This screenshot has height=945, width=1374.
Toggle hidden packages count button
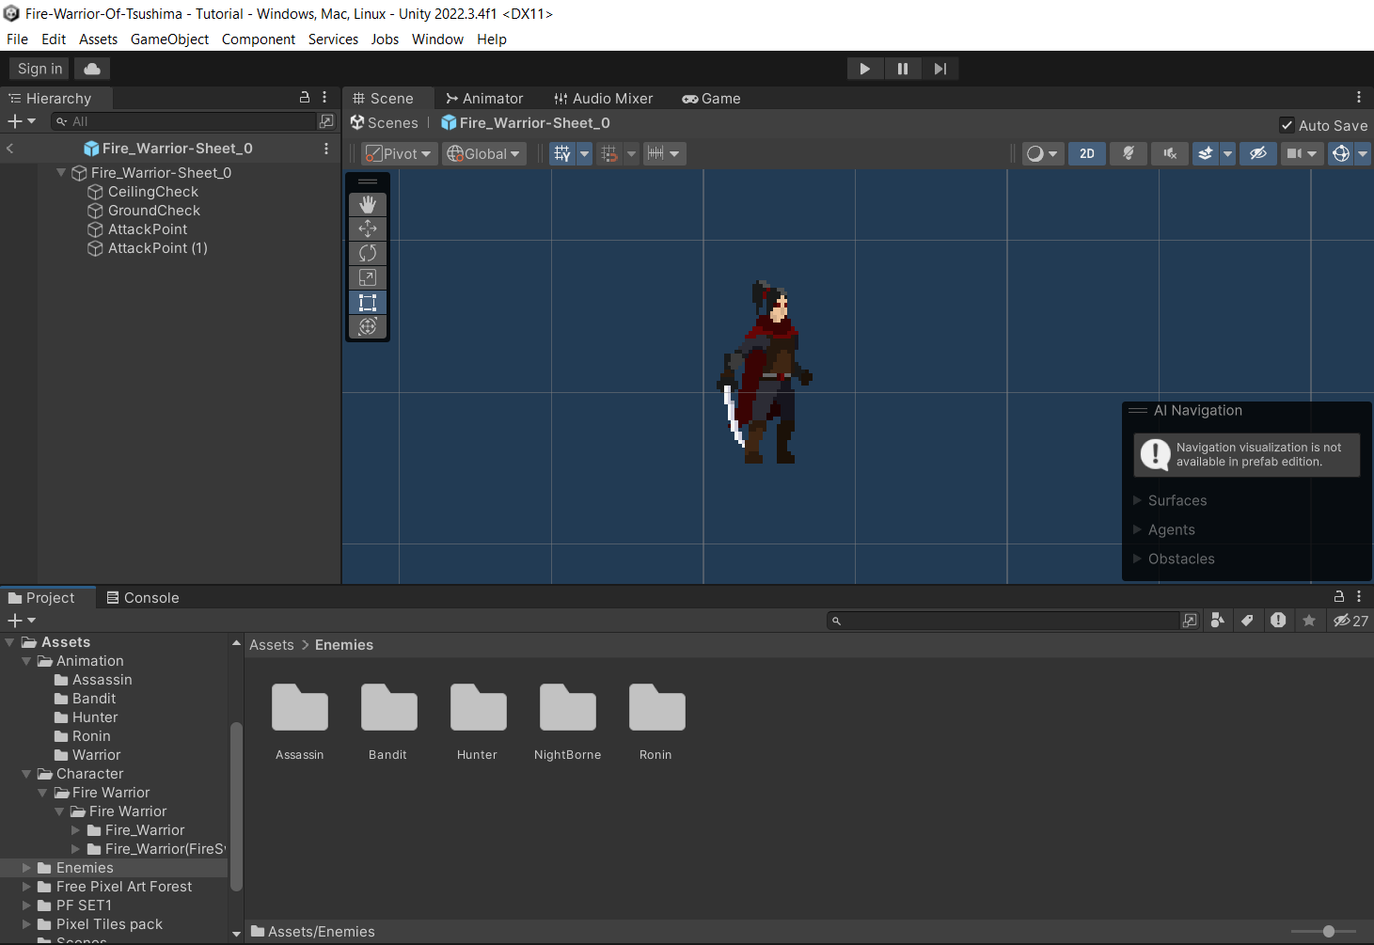[1350, 621]
